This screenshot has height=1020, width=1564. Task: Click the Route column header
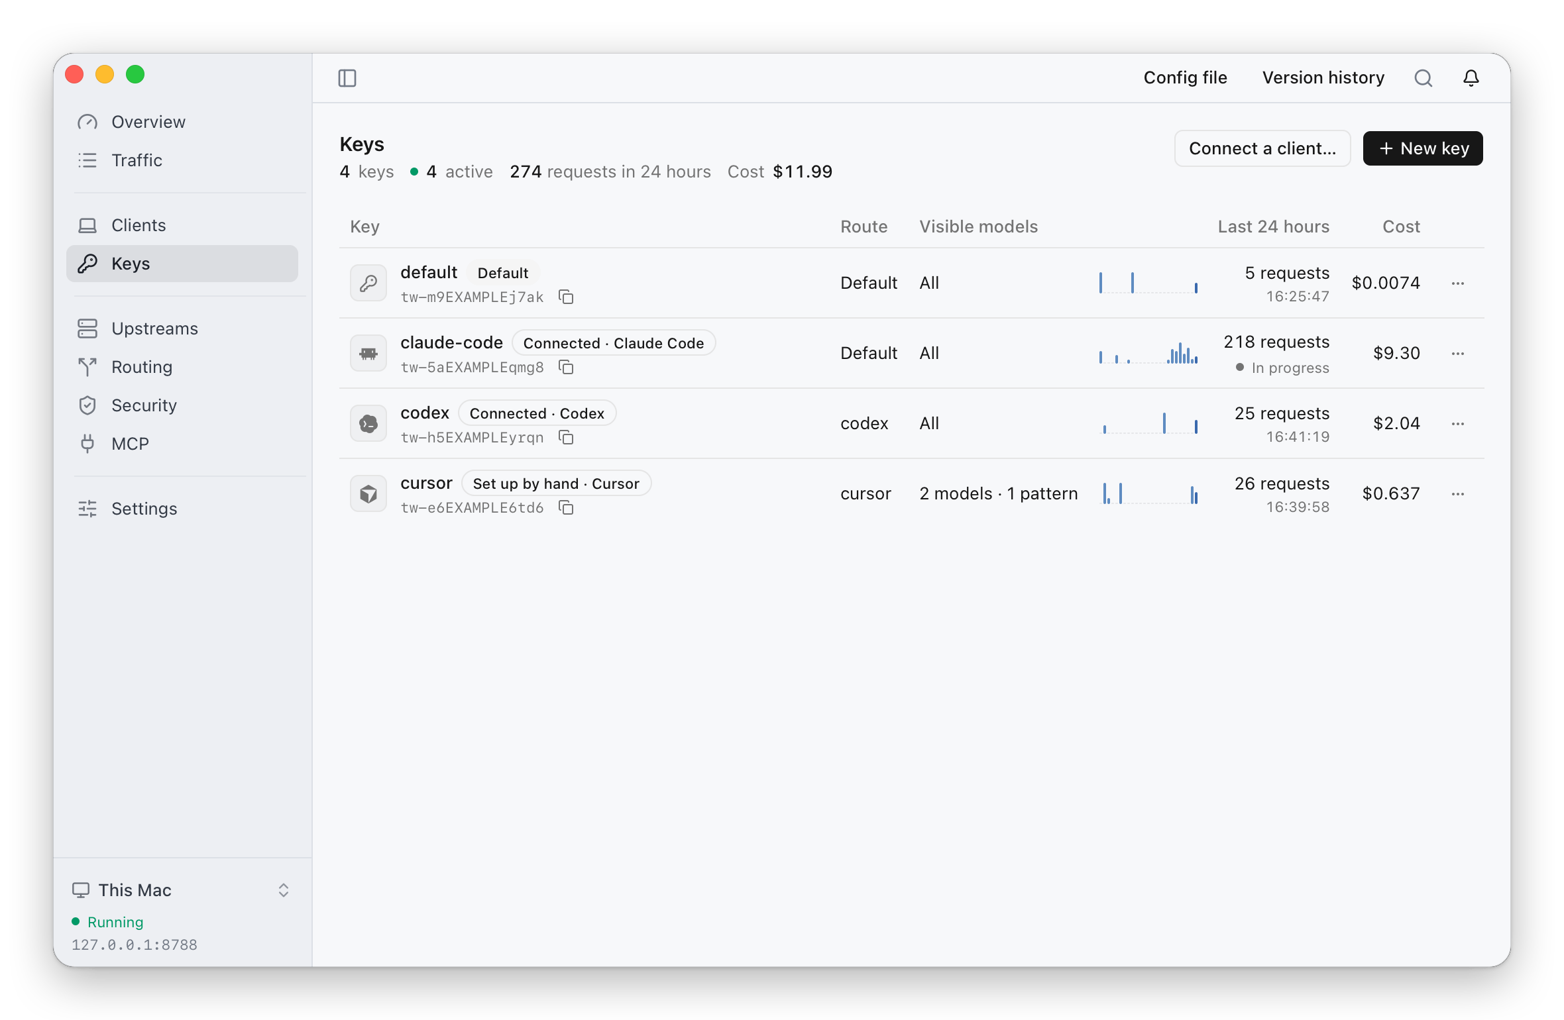[x=864, y=227]
